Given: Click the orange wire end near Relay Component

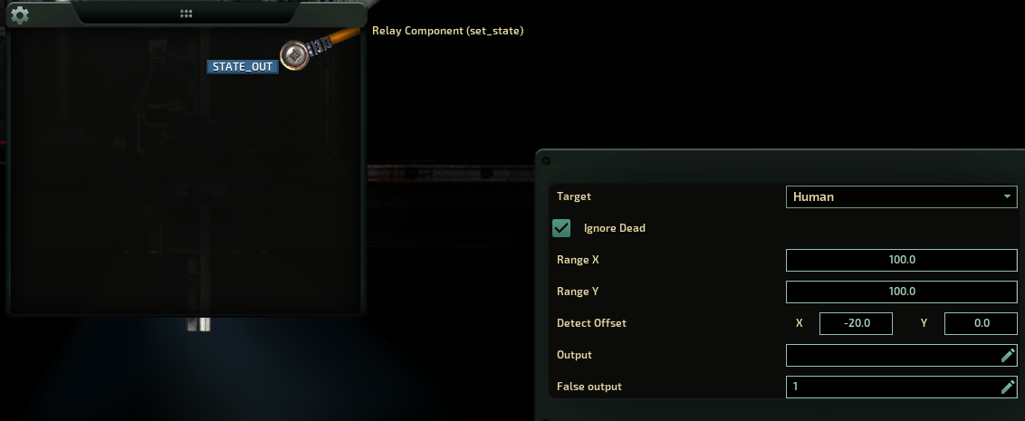Looking at the screenshot, I should pyautogui.click(x=344, y=35).
